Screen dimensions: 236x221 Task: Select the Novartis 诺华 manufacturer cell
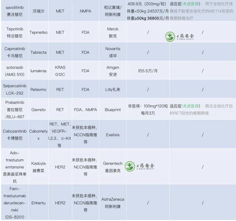point(113,52)
